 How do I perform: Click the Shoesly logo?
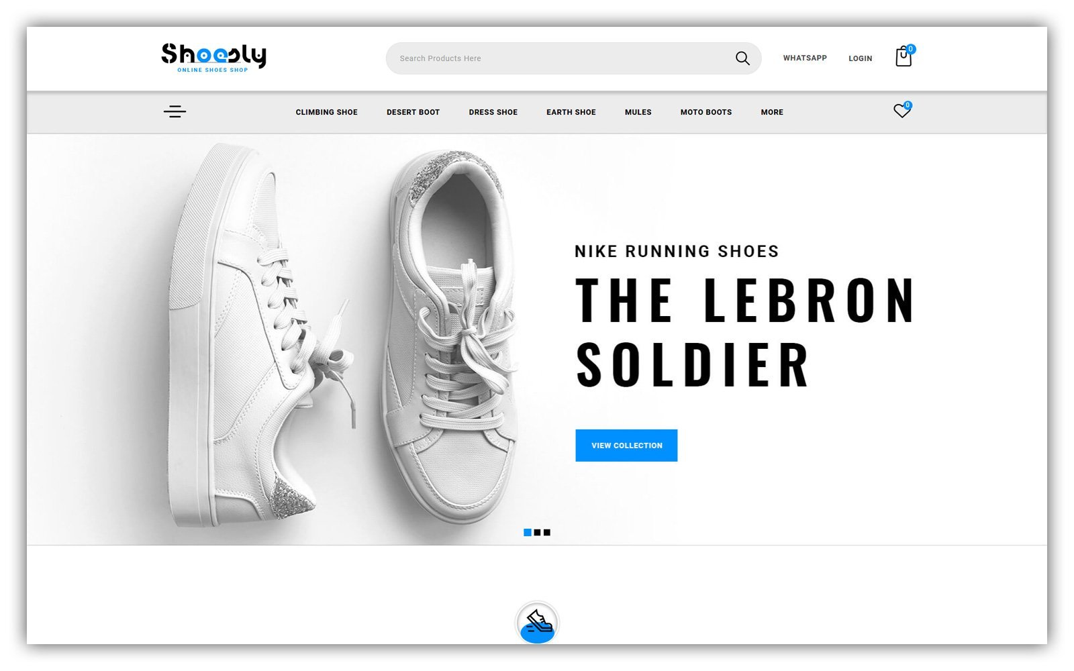click(x=213, y=58)
